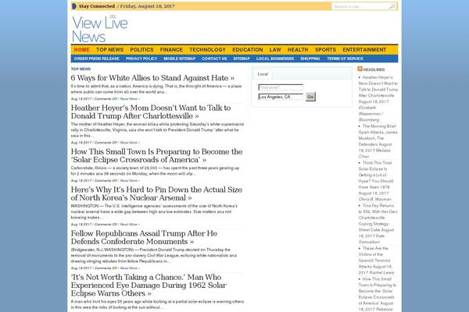The height and width of the screenshot is (312, 469).
Task: Click the Los Angeles, CA location field
Action: point(281,97)
